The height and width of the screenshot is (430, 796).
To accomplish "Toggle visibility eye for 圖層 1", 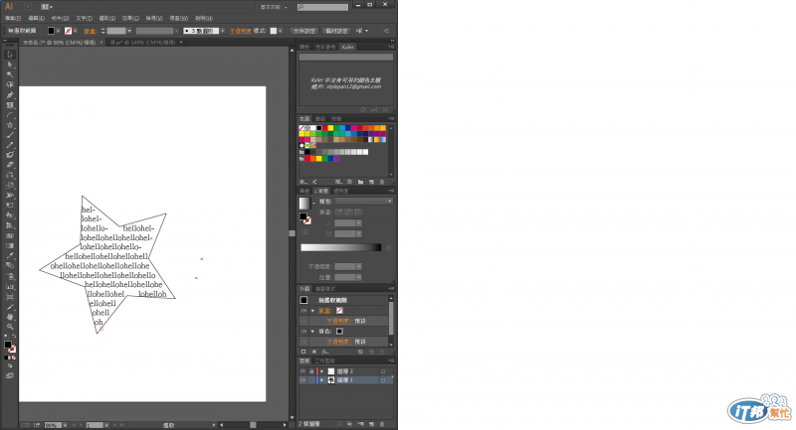I will (x=303, y=380).
